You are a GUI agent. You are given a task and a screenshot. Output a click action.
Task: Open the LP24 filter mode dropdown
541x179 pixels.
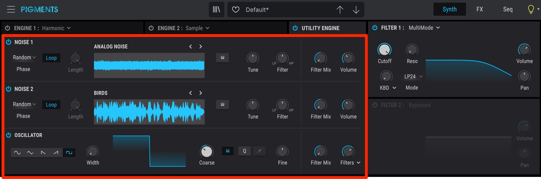coord(413,77)
